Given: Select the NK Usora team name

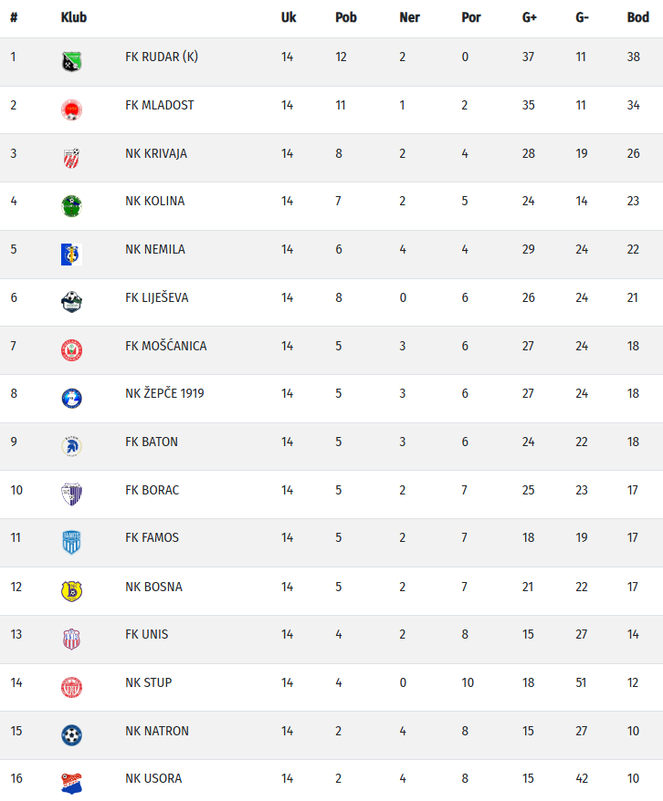Looking at the screenshot, I should tap(153, 778).
